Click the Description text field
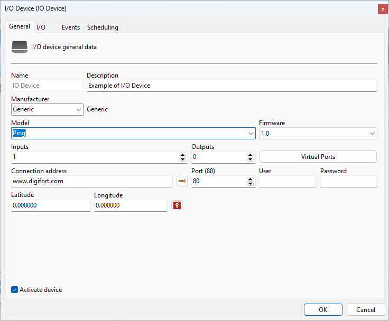This screenshot has height=321, width=389. [232, 86]
